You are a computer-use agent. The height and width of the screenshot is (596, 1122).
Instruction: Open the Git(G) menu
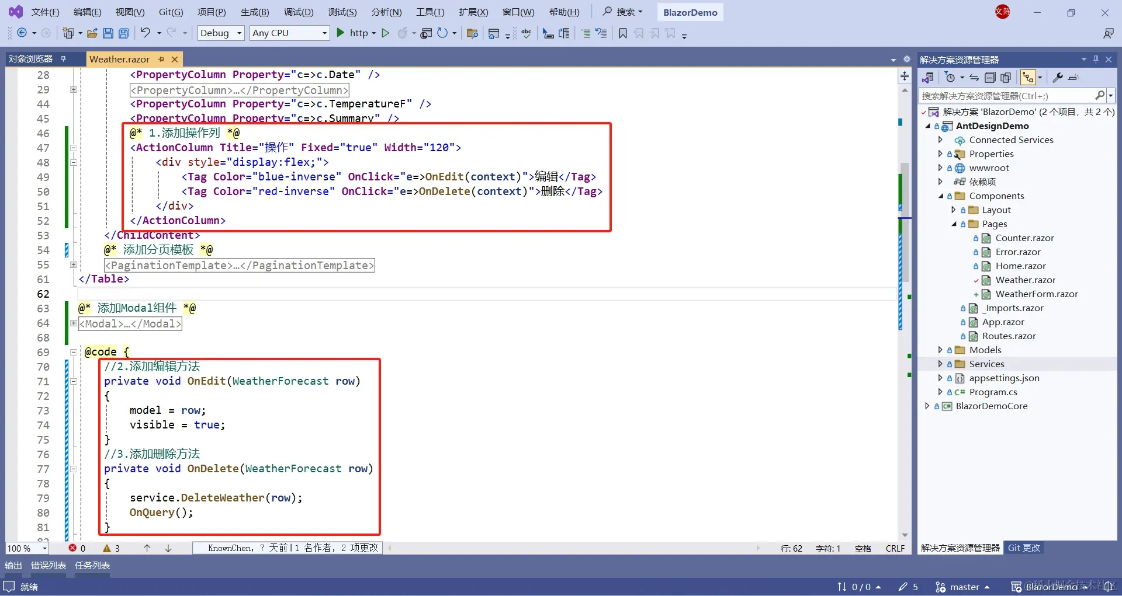171,12
